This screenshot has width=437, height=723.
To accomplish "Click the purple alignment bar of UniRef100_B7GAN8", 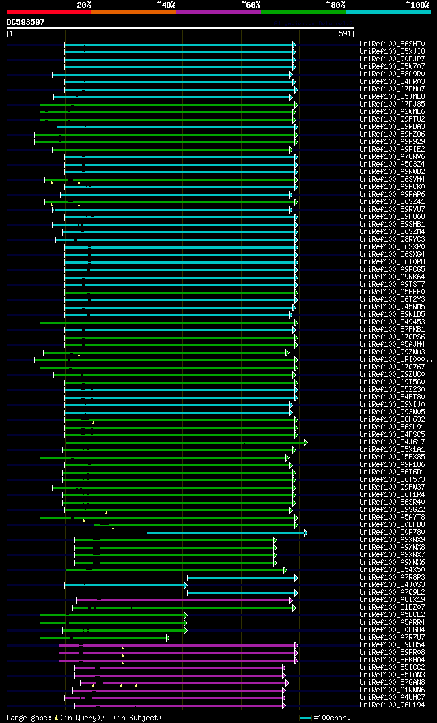I will click(185, 683).
